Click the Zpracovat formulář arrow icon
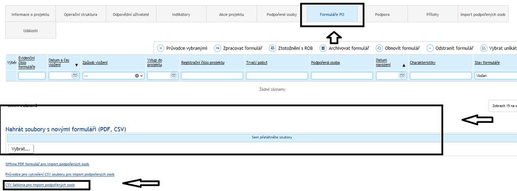Image resolution: width=517 pixels, height=191 pixels. pos(217,48)
